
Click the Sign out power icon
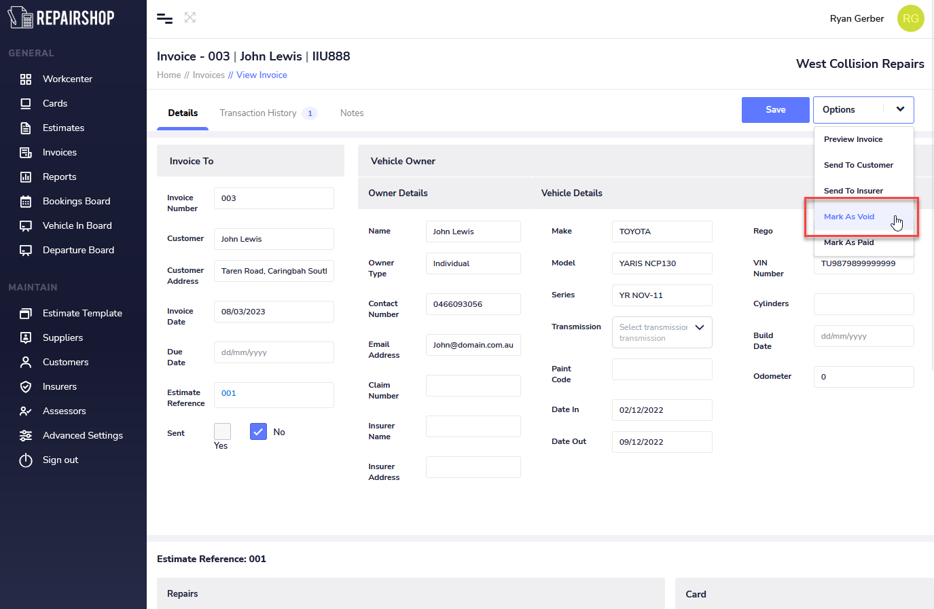pos(26,460)
